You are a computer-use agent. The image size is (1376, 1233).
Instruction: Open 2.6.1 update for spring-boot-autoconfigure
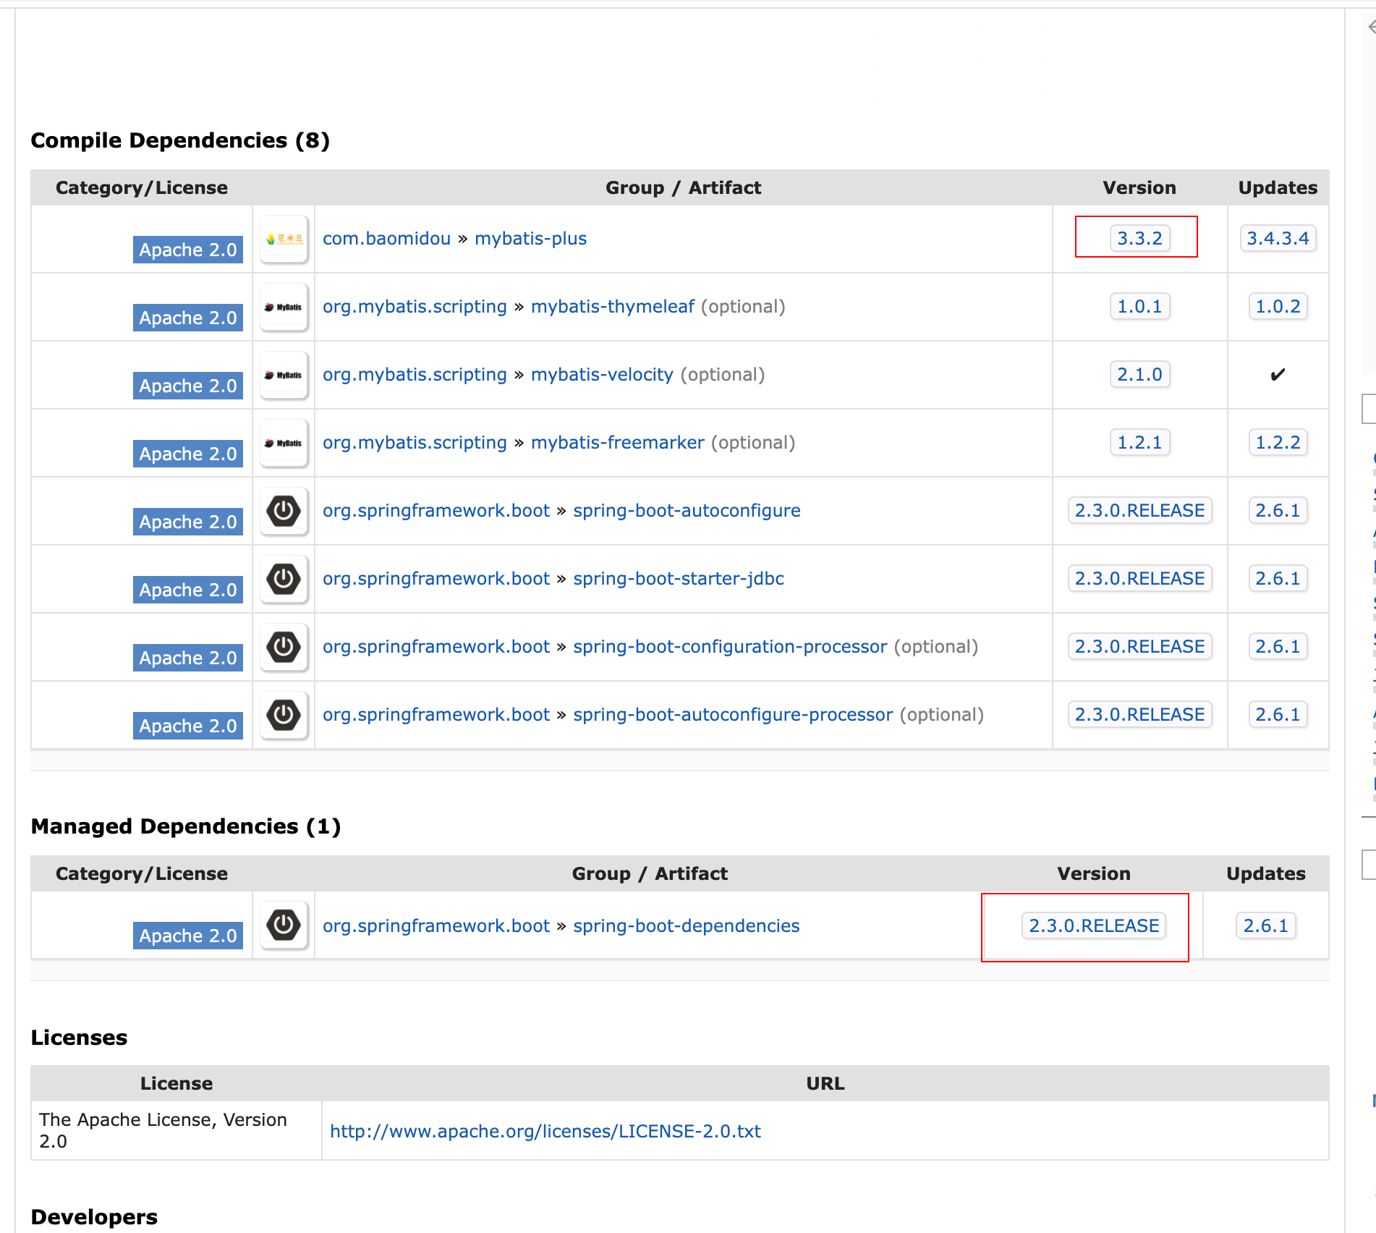pos(1278,510)
